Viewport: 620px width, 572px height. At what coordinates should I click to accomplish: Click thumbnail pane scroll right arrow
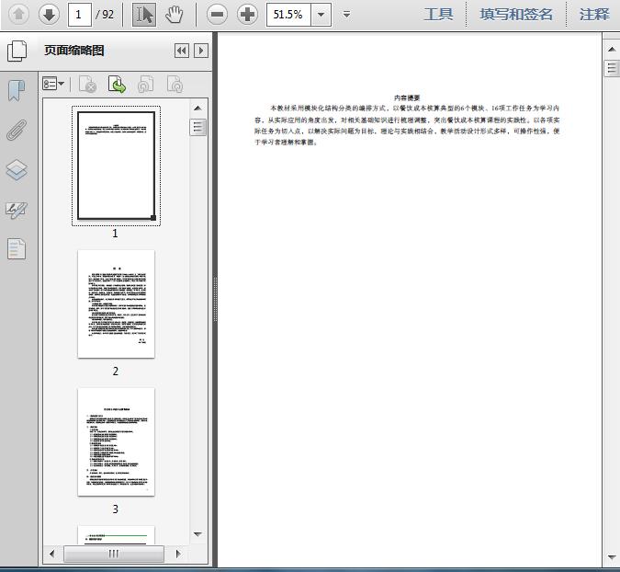(x=178, y=554)
